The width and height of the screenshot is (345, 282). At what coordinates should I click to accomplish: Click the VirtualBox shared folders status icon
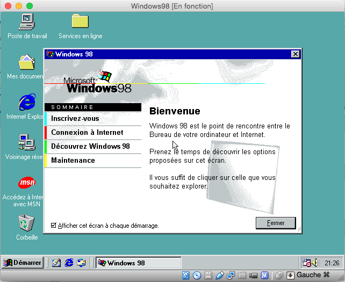pos(242,275)
